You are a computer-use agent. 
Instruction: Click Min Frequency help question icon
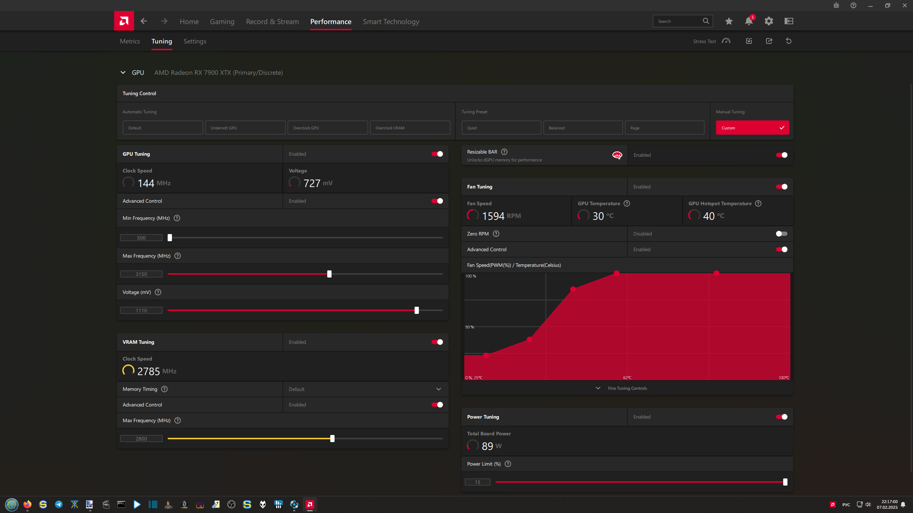pos(177,218)
